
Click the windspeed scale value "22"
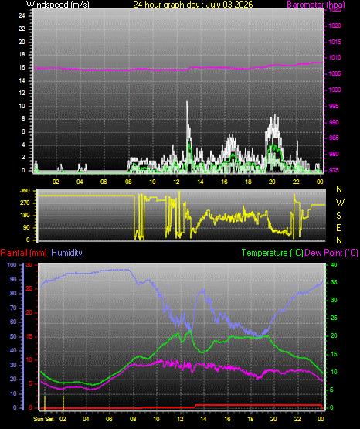pyautogui.click(x=22, y=29)
